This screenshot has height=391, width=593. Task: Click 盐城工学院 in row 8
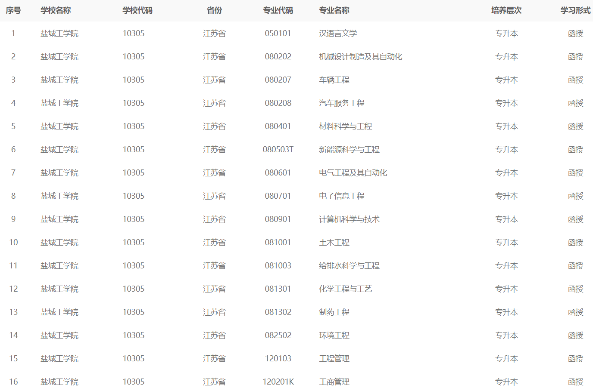(59, 196)
